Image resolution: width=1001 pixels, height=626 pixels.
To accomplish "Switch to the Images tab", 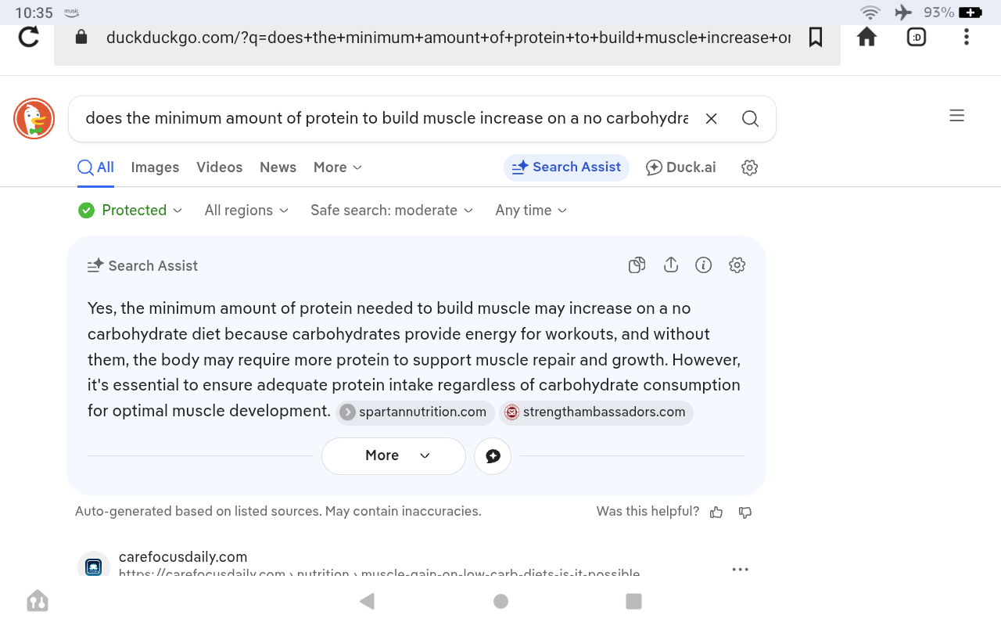I will 155,167.
